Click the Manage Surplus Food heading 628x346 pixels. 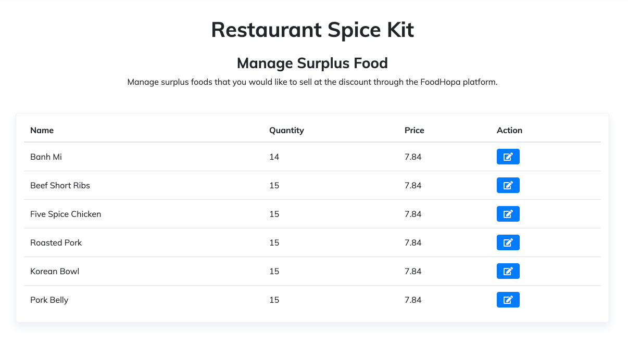point(312,63)
